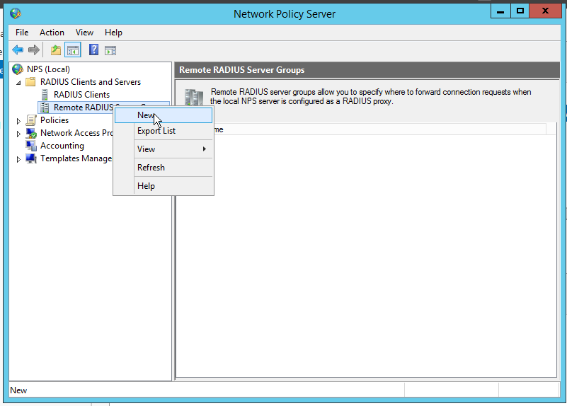Click the 'New' status bar text
Screen dimensions: 567x406
(x=18, y=390)
